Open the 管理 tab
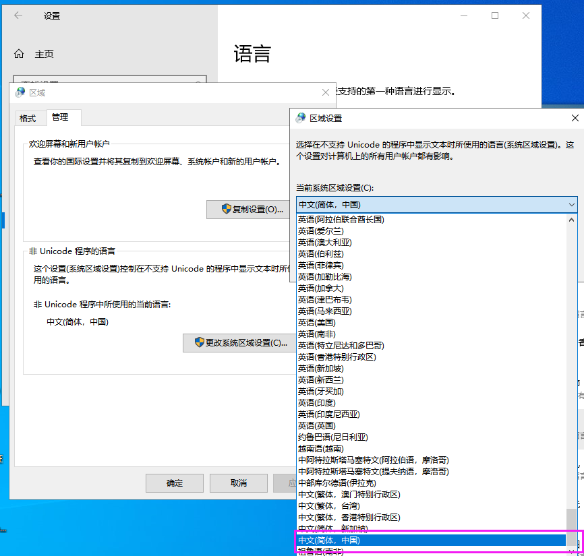The width and height of the screenshot is (584, 556). 60,117
